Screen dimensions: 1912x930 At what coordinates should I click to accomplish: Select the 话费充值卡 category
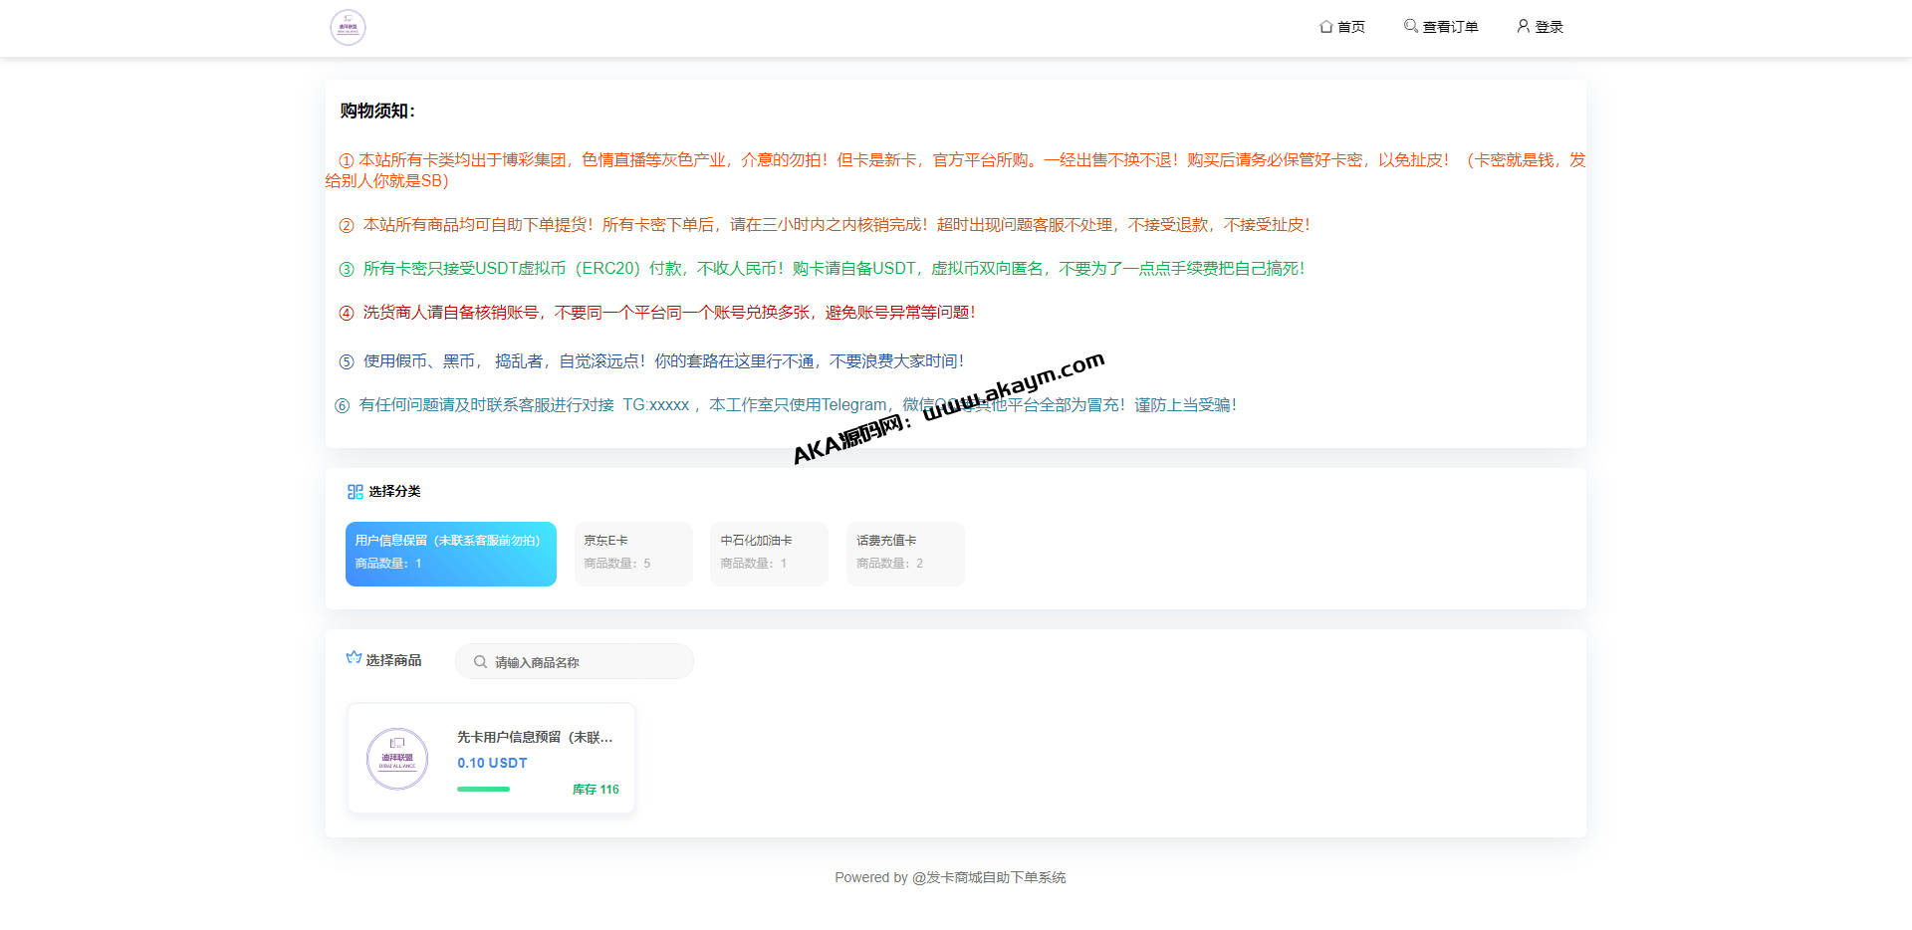(904, 554)
